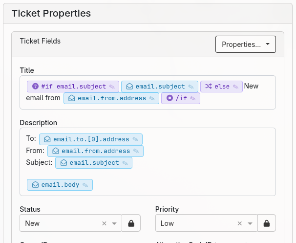This screenshot has width=296, height=243.
Task: Click pencil icon on #if email.subject tag
Action: pyautogui.click(x=112, y=87)
